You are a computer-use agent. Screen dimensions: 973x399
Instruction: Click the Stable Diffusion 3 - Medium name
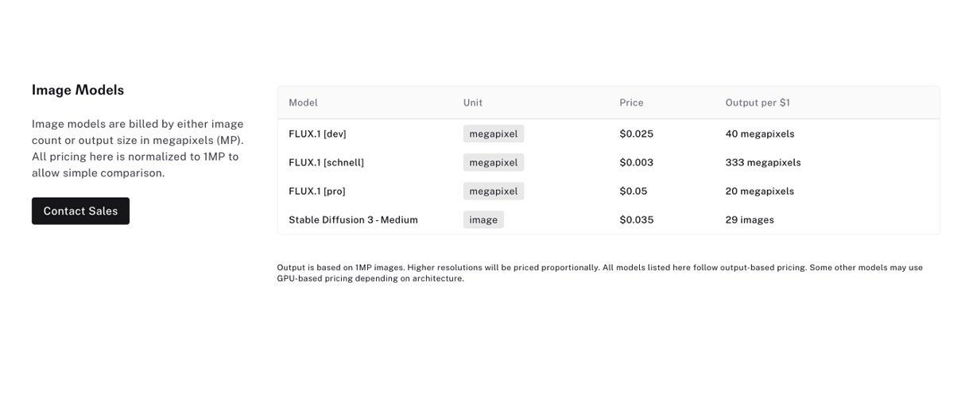353,219
